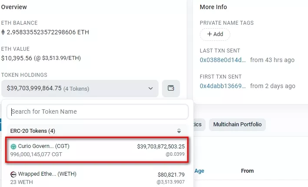Image resolution: width=308 pixels, height=187 pixels.
Task: Expand the Token Holdings dropdown
Action: click(x=80, y=89)
